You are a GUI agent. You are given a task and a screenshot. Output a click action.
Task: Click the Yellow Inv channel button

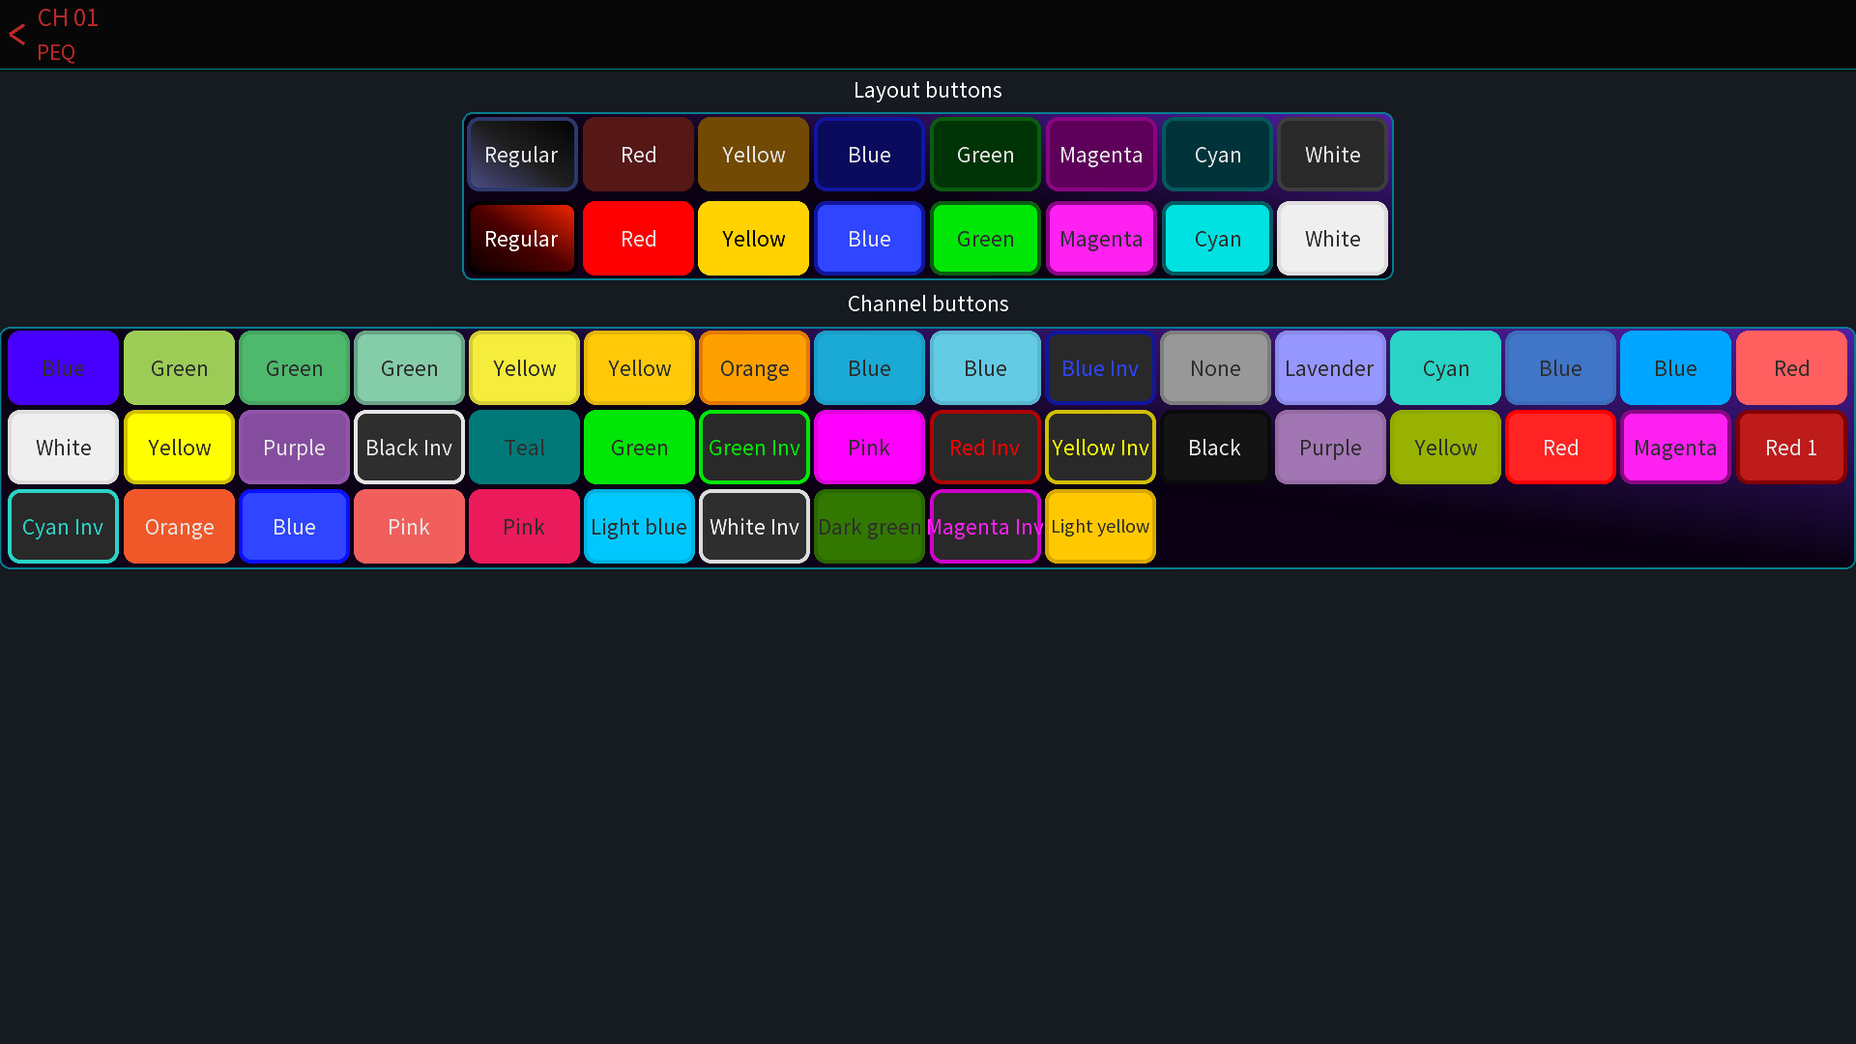(1100, 448)
